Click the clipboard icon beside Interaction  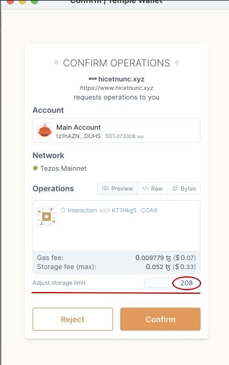(63, 210)
